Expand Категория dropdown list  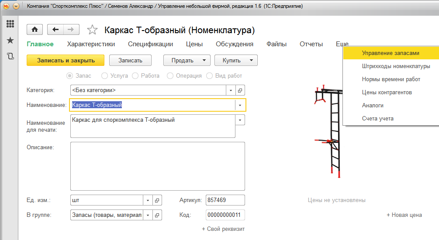[231, 90]
